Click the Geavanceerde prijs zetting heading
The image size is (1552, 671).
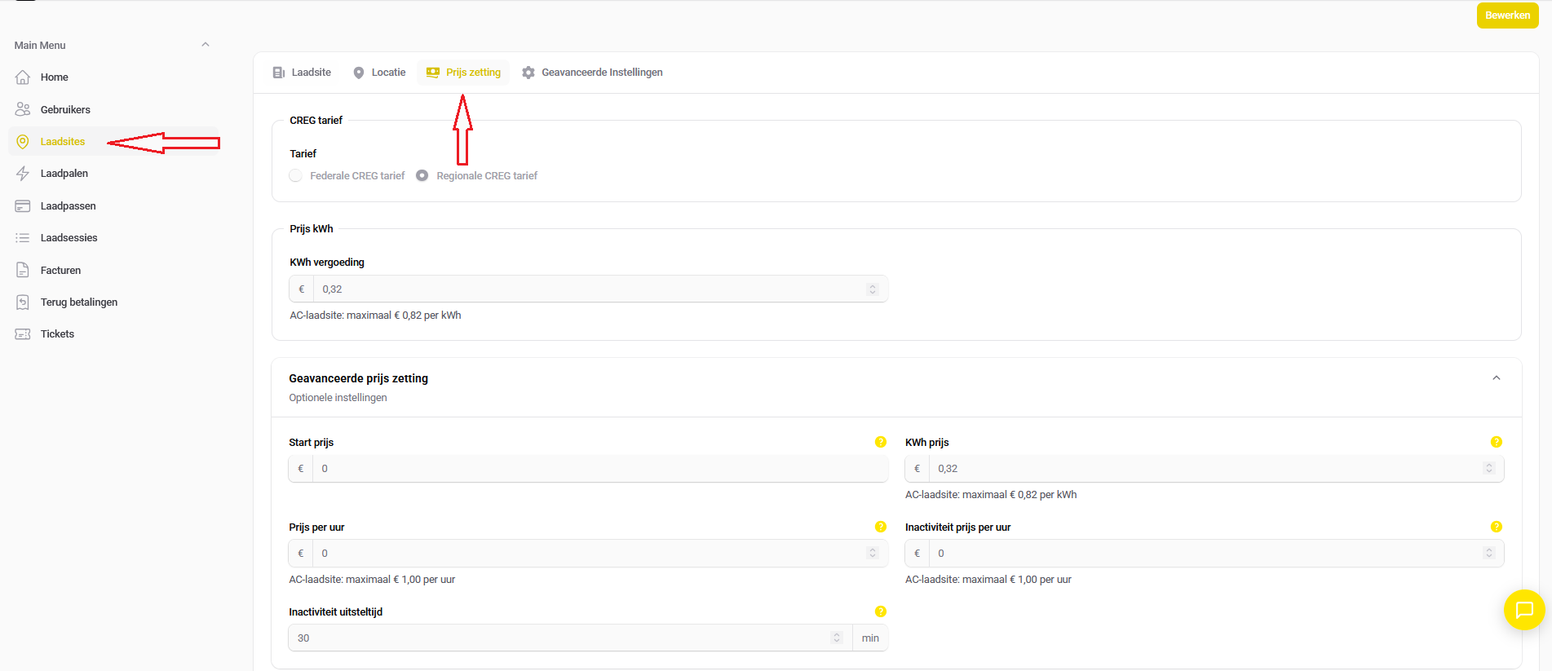(x=358, y=378)
